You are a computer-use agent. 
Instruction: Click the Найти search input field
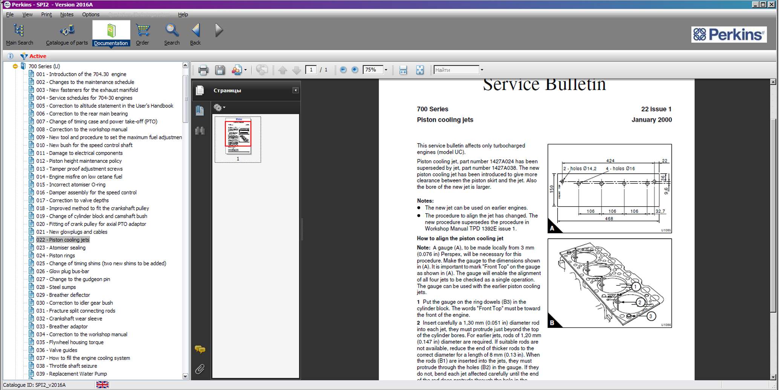tap(456, 70)
